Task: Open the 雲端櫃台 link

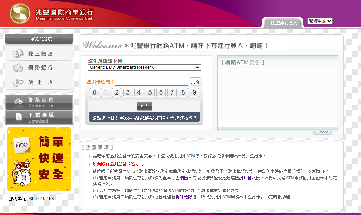Action: coord(184,178)
